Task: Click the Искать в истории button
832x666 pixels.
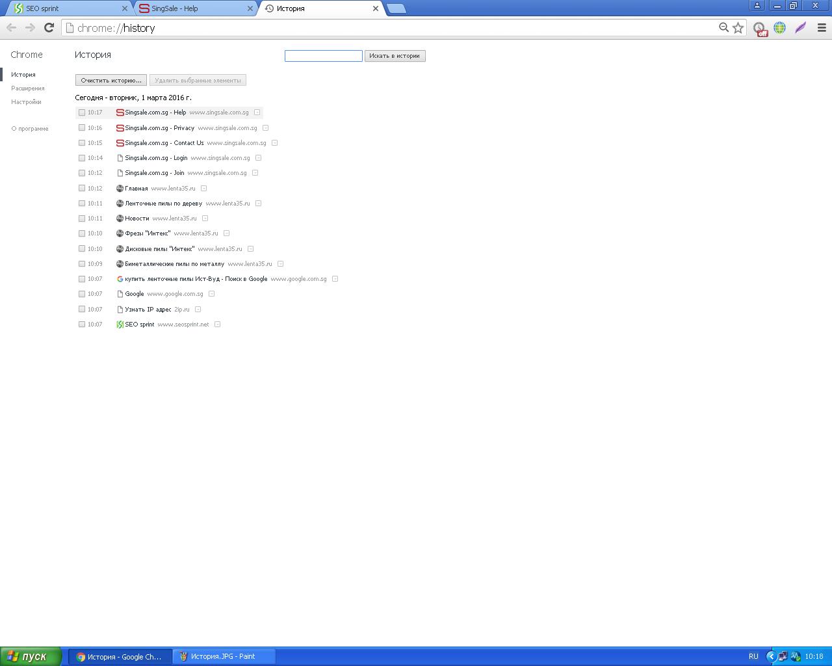Action: [395, 56]
